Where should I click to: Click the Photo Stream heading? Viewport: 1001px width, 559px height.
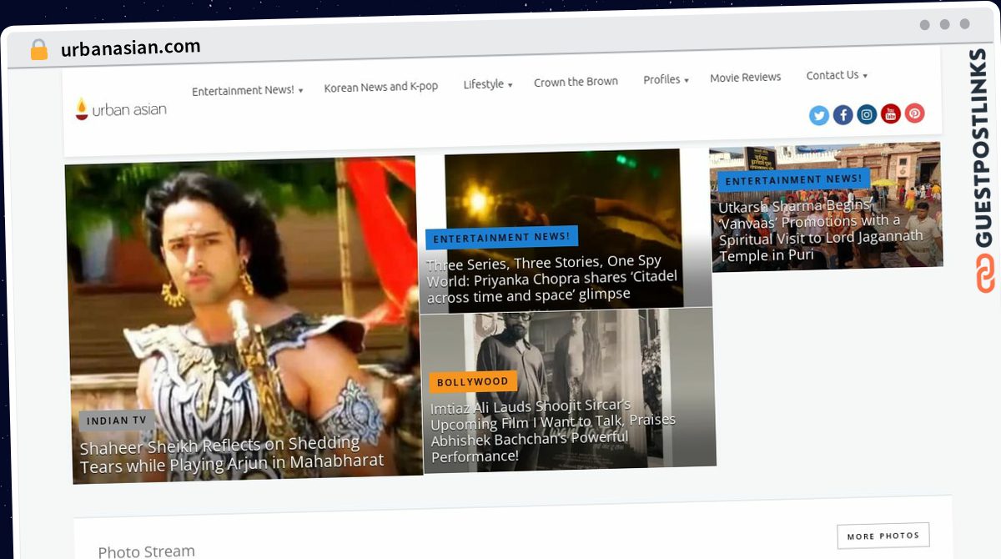[x=147, y=551]
